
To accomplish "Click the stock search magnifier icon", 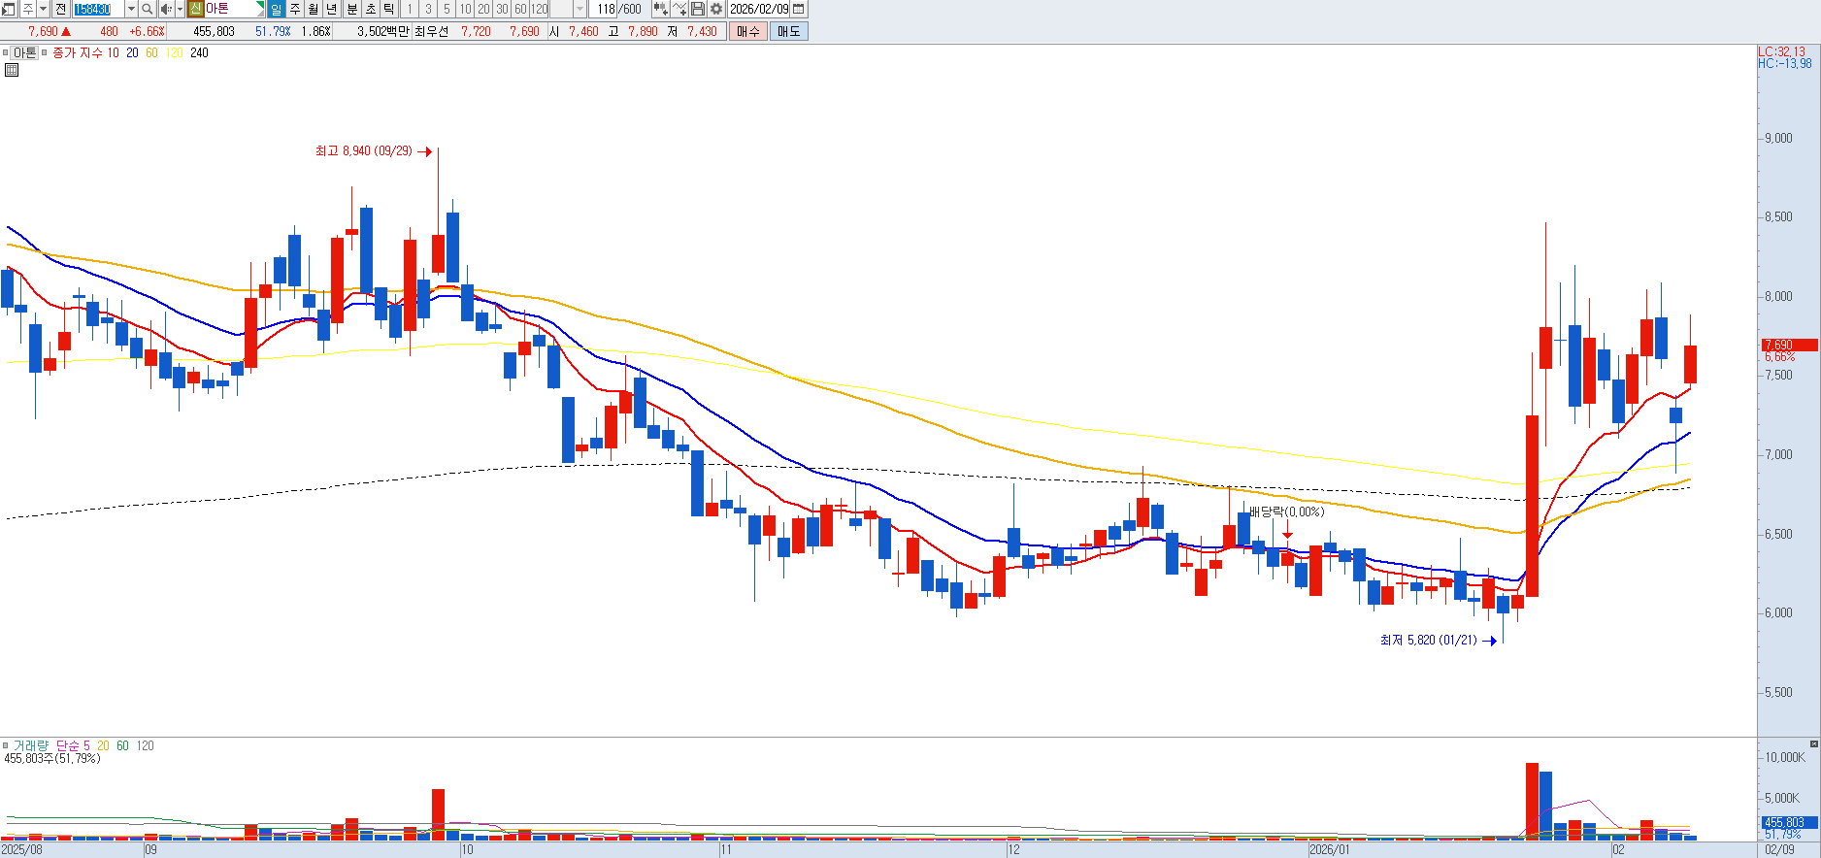I will point(147,9).
